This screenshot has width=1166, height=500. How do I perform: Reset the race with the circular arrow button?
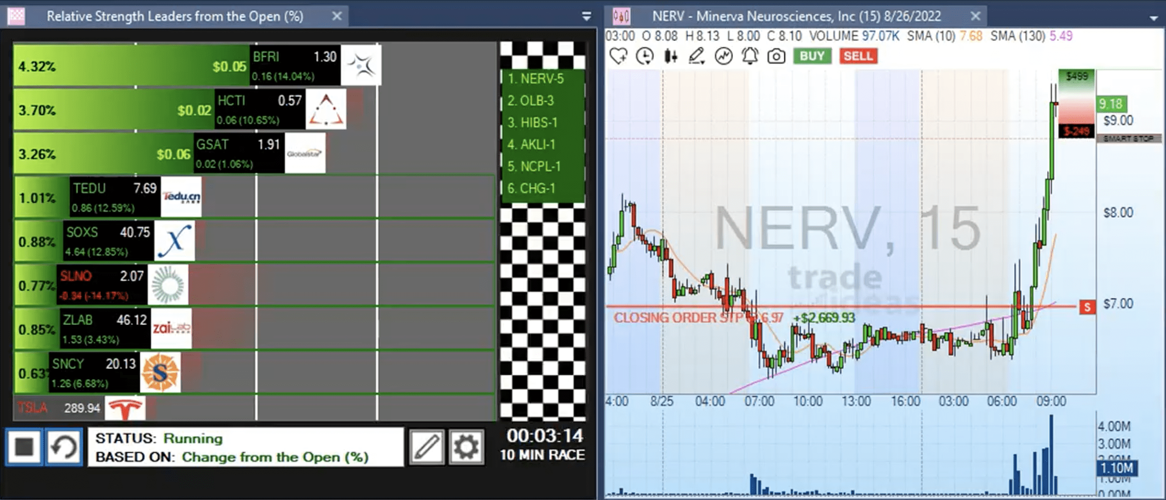point(64,446)
